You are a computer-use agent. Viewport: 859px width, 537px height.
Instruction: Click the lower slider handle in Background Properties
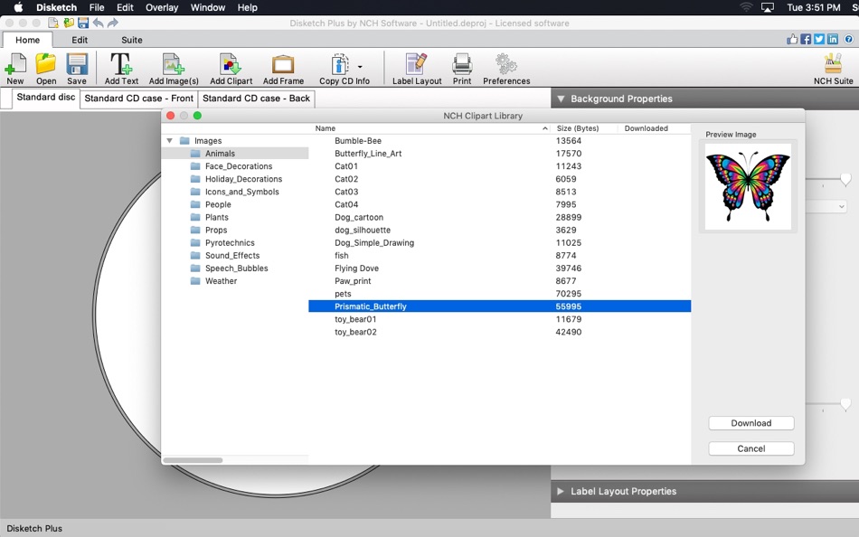tap(845, 404)
